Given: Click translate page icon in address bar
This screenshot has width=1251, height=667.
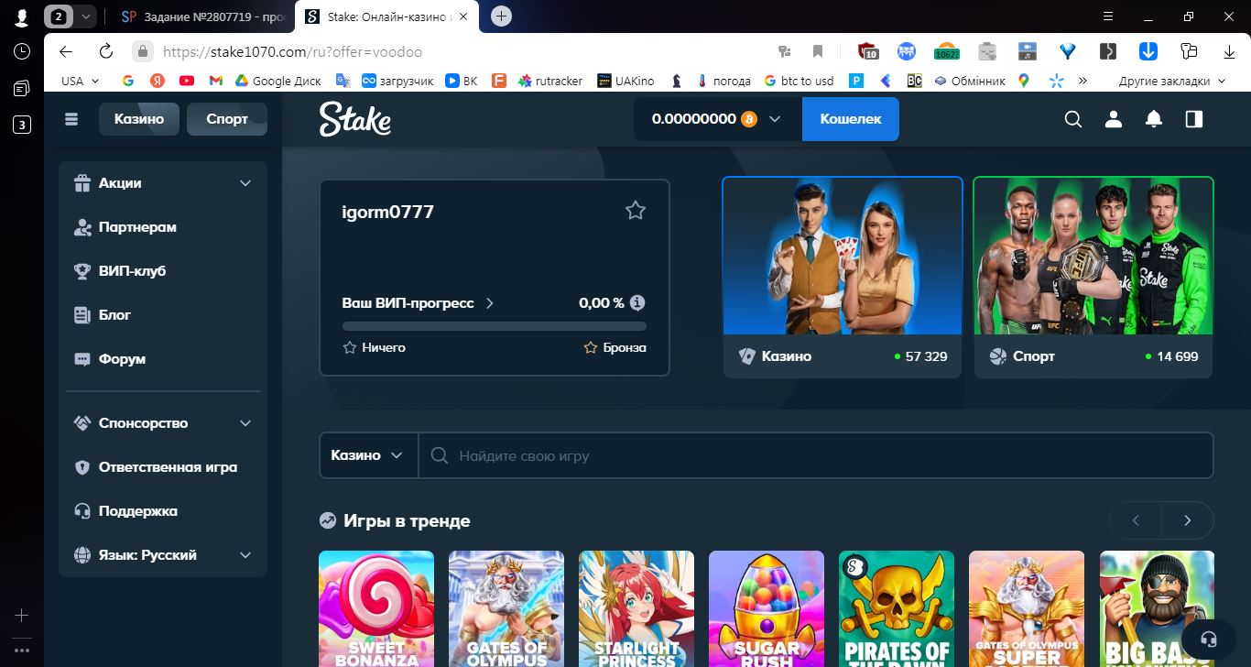Looking at the screenshot, I should [x=784, y=51].
